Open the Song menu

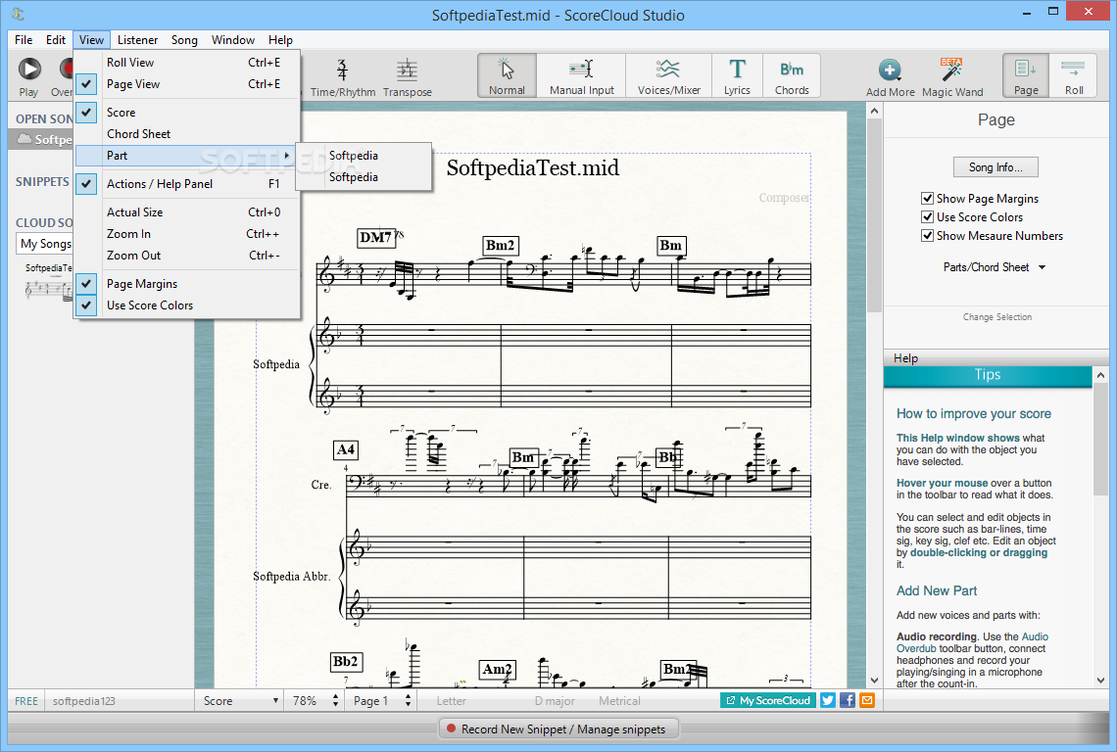(184, 40)
